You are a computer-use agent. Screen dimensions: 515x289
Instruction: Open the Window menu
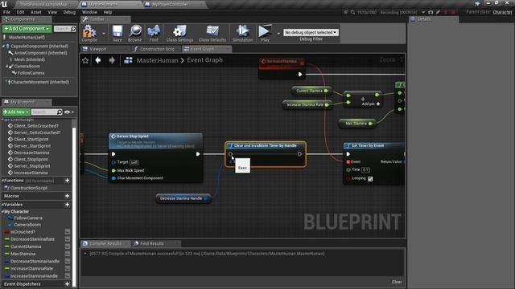coord(89,12)
